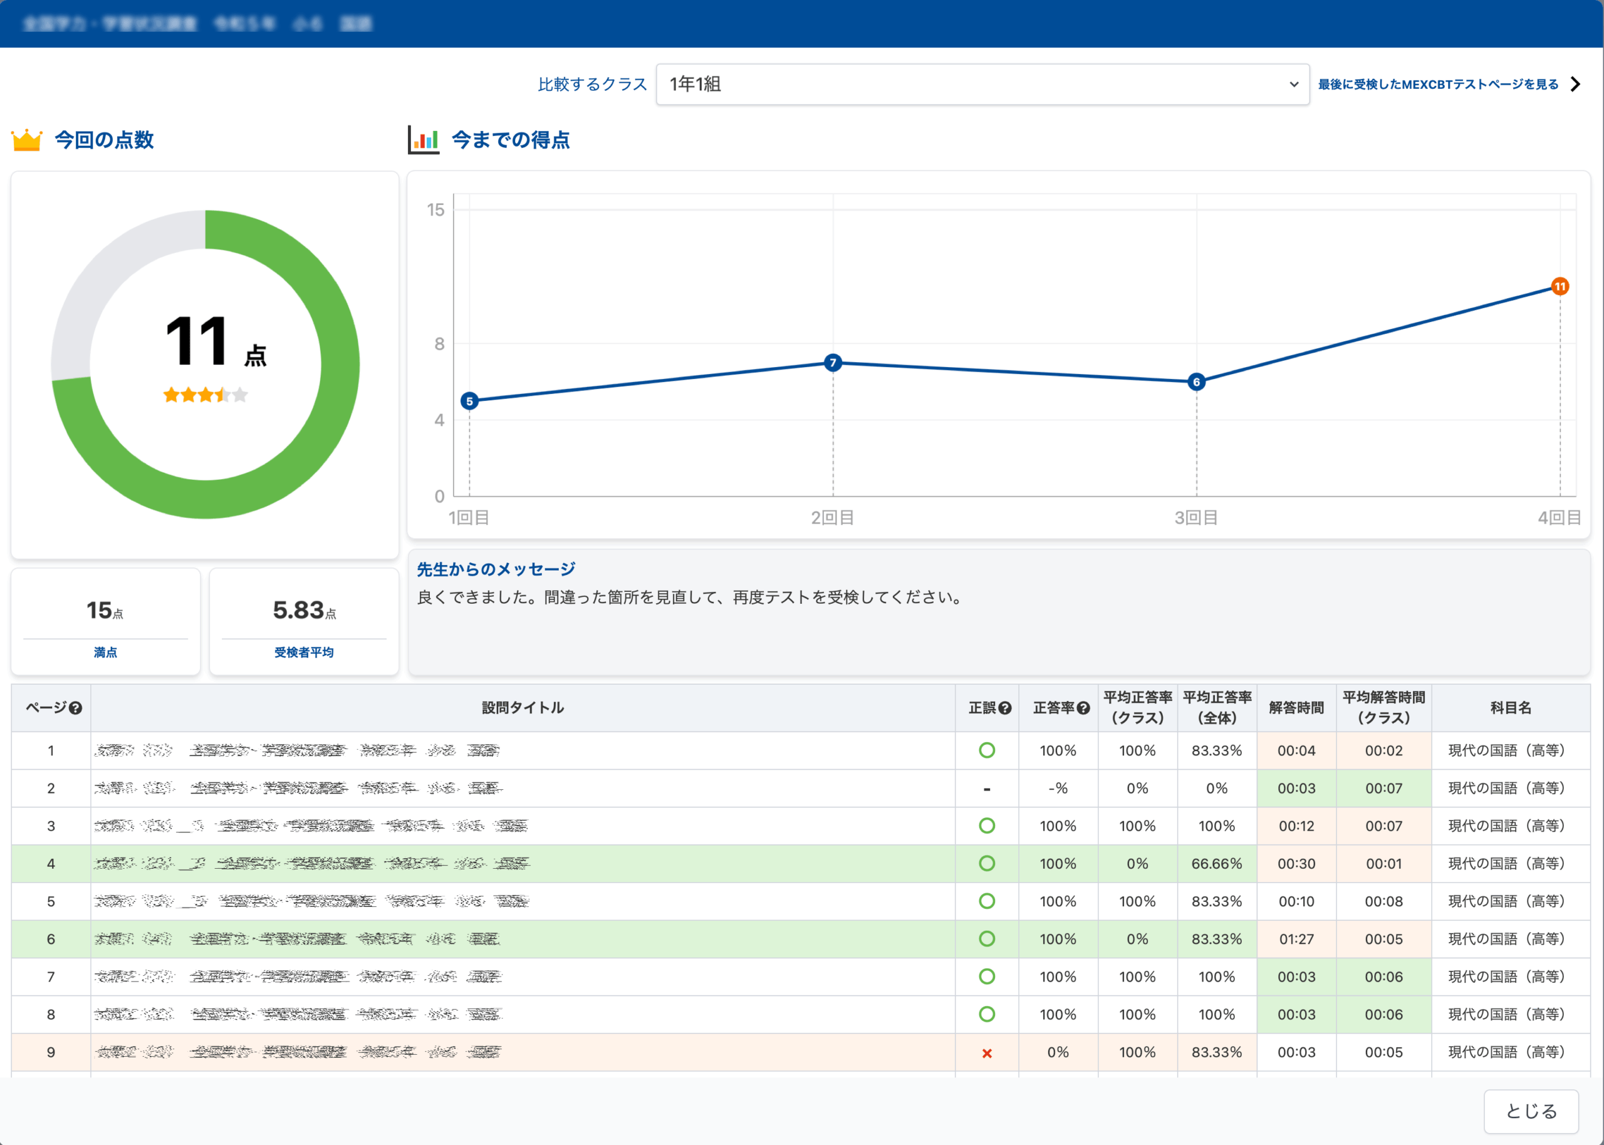The height and width of the screenshot is (1145, 1604).
Task: Click help icon beside 正誤 column header
Action: (1006, 708)
